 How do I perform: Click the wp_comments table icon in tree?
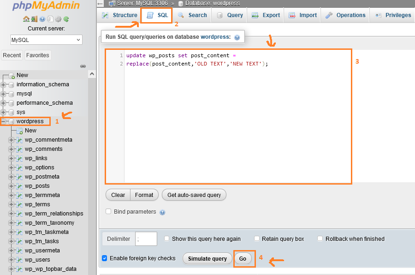tap(19, 149)
